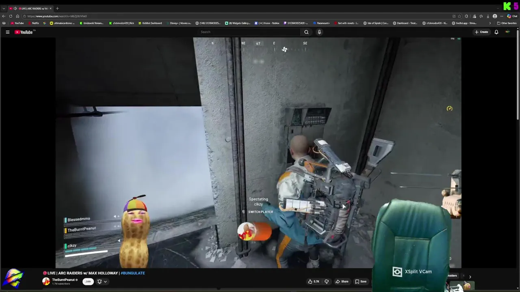The height and width of the screenshot is (292, 520).
Task: Click the Create button
Action: 481,32
